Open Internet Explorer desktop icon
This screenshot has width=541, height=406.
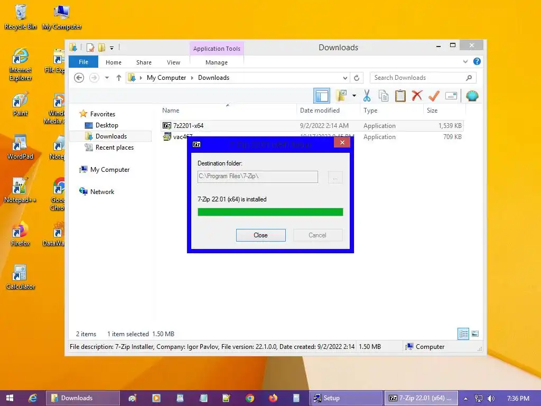click(x=21, y=64)
